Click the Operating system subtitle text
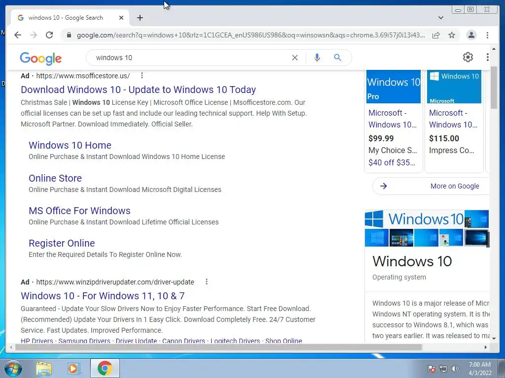This screenshot has height=378, width=505. 399,277
